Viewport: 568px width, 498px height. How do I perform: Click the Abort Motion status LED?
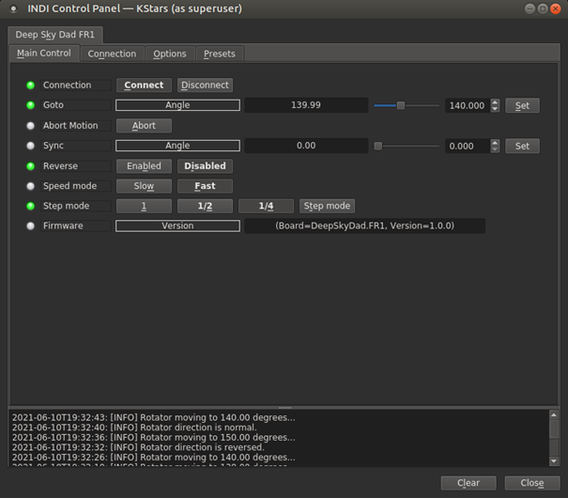[x=30, y=125]
